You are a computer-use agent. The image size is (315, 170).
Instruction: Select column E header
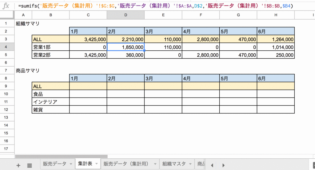tap(163, 15)
